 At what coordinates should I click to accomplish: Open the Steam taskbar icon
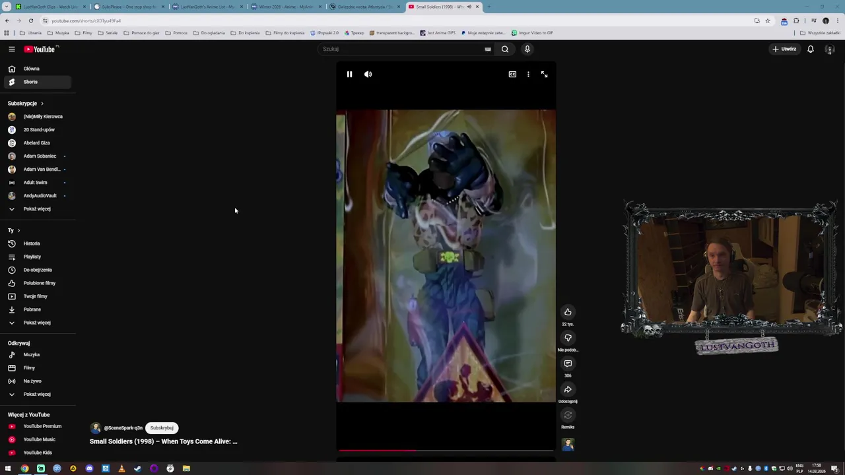[137, 468]
